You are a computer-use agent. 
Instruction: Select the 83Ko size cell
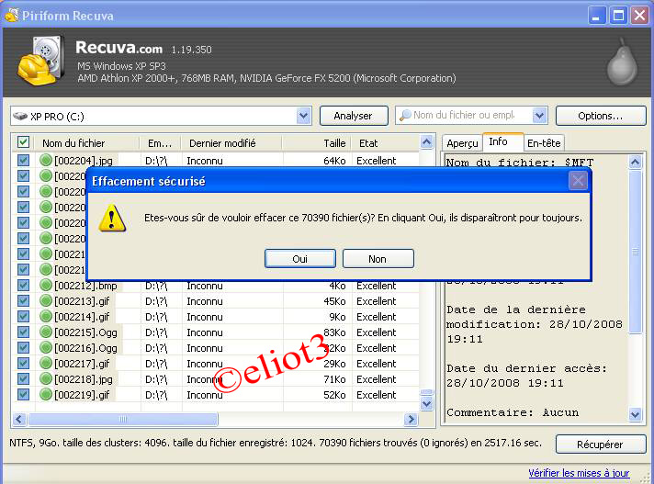coord(334,332)
